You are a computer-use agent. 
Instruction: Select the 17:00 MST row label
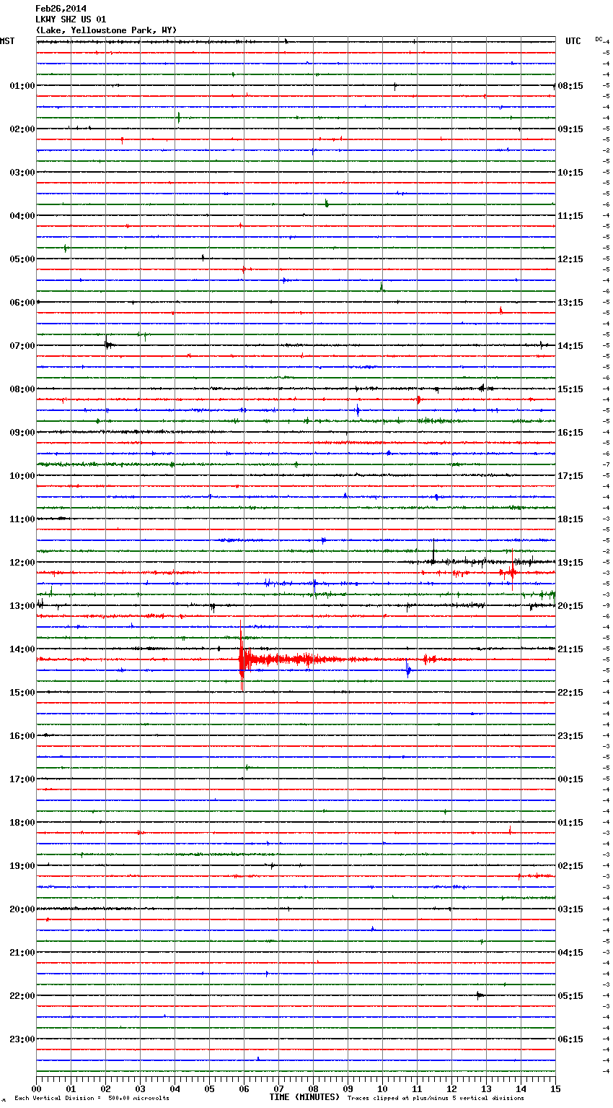[x=22, y=779]
